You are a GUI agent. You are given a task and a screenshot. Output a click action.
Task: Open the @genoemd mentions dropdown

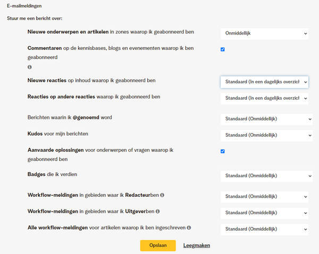[x=266, y=119]
